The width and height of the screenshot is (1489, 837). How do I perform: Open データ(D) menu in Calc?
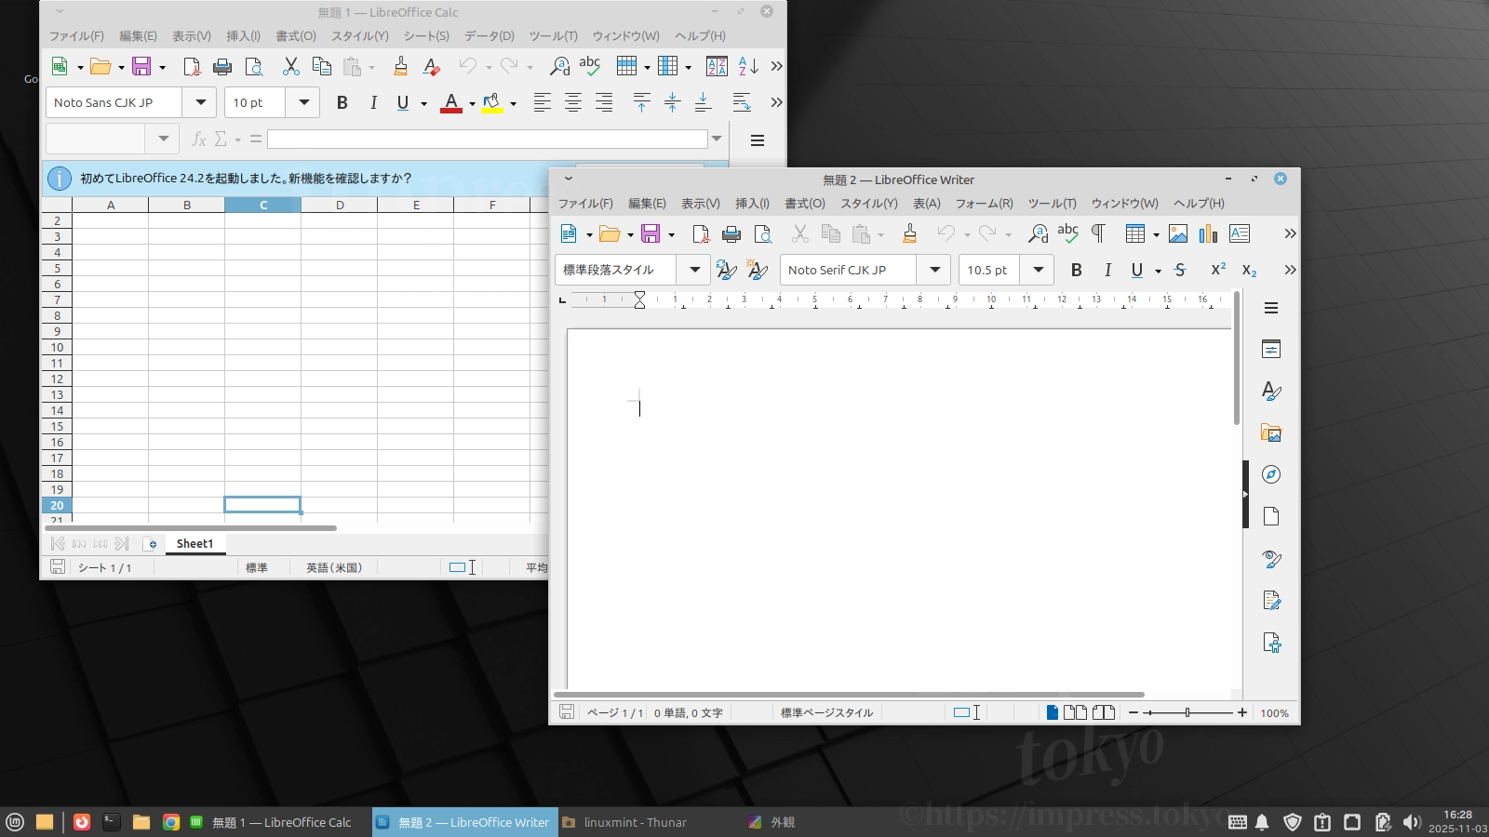tap(490, 36)
